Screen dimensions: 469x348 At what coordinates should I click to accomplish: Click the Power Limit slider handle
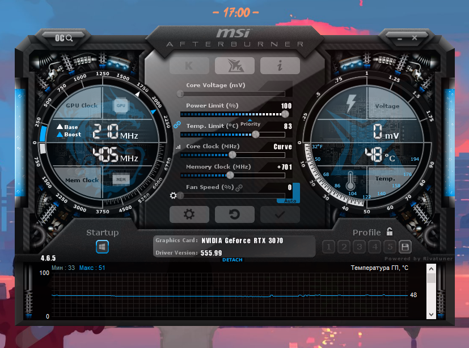285,114
